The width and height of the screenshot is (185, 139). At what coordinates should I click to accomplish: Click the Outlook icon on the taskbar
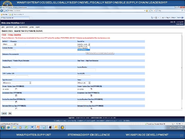pyautogui.click(x=56, y=127)
